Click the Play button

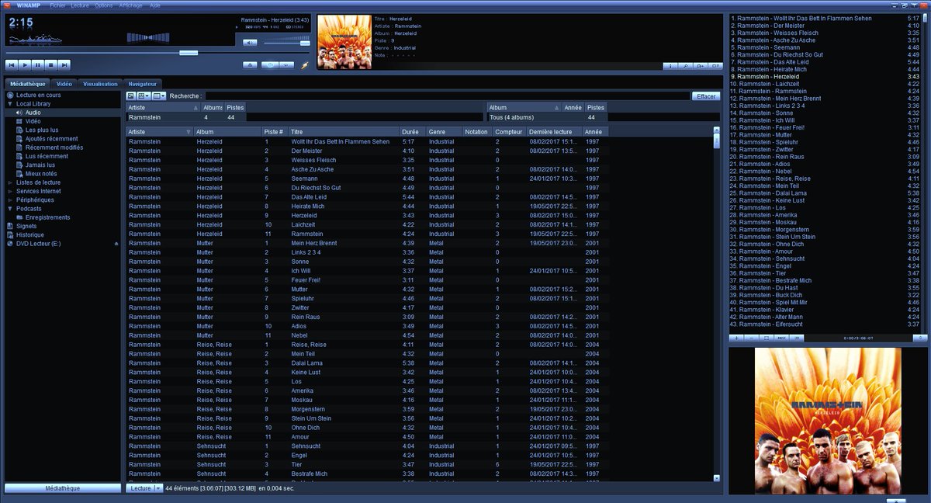point(25,65)
